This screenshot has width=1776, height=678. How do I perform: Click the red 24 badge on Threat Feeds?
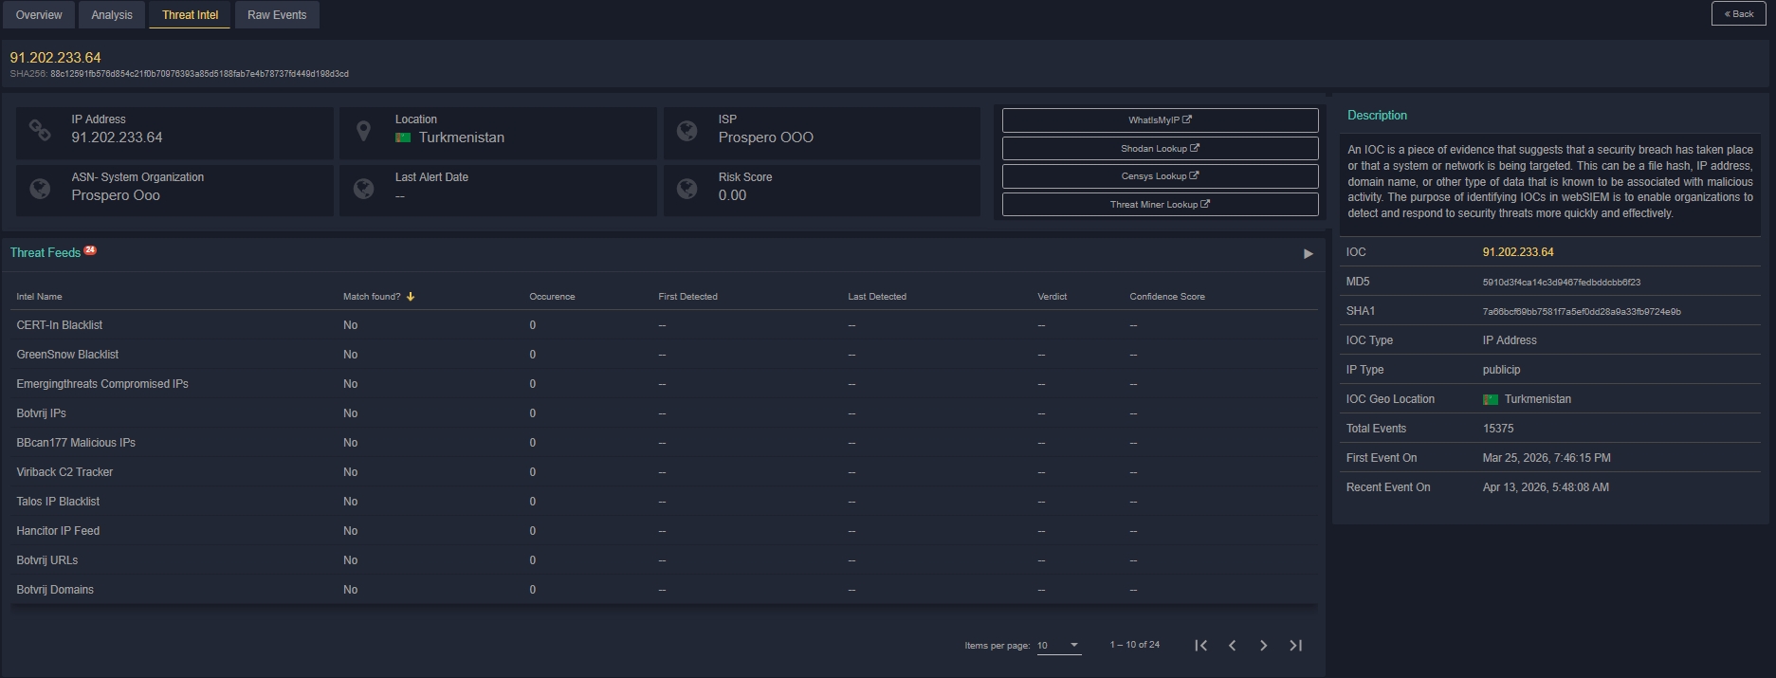pyautogui.click(x=90, y=250)
